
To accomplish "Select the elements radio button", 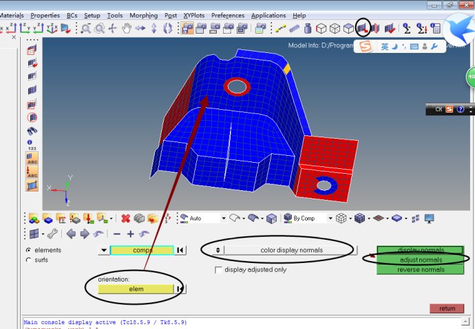I will (28, 250).
